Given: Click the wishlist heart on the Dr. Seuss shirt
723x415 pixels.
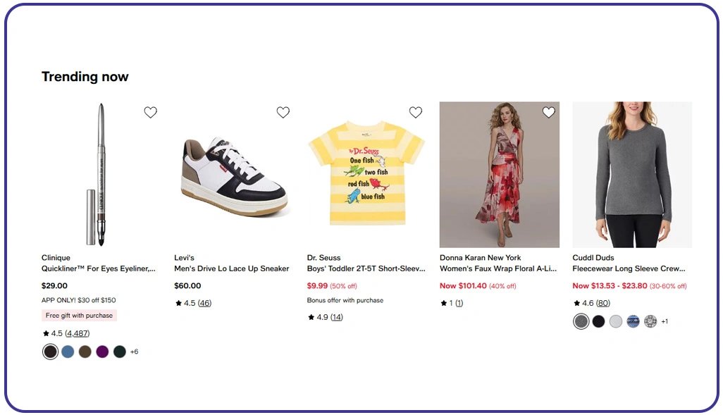Looking at the screenshot, I should 415,112.
